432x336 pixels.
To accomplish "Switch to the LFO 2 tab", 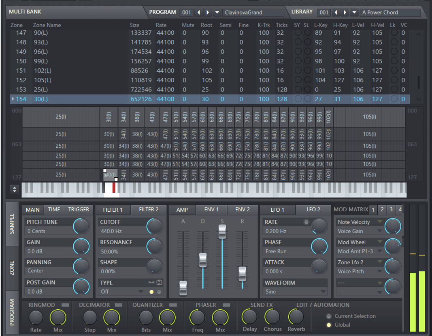I will (x=313, y=210).
